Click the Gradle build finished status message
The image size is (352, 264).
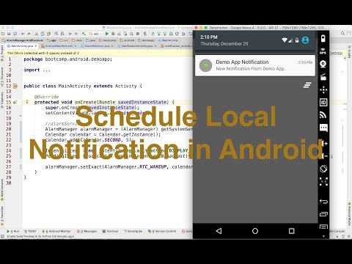click(x=40, y=237)
